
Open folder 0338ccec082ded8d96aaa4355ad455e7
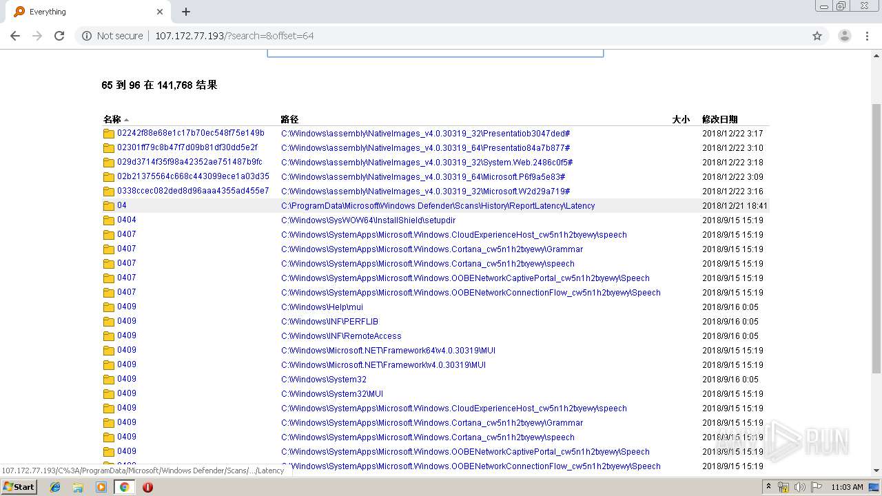coord(193,191)
